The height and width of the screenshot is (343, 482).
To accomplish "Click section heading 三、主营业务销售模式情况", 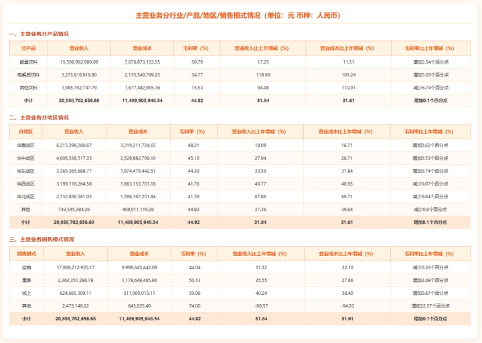I will click(42, 239).
